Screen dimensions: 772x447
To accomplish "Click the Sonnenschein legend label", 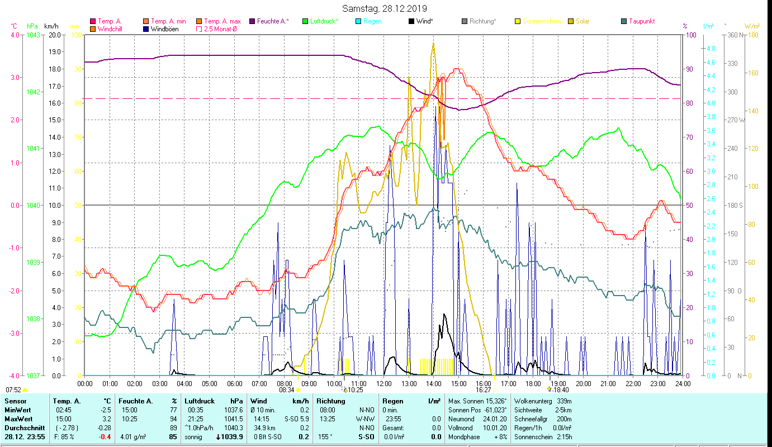I will [541, 21].
